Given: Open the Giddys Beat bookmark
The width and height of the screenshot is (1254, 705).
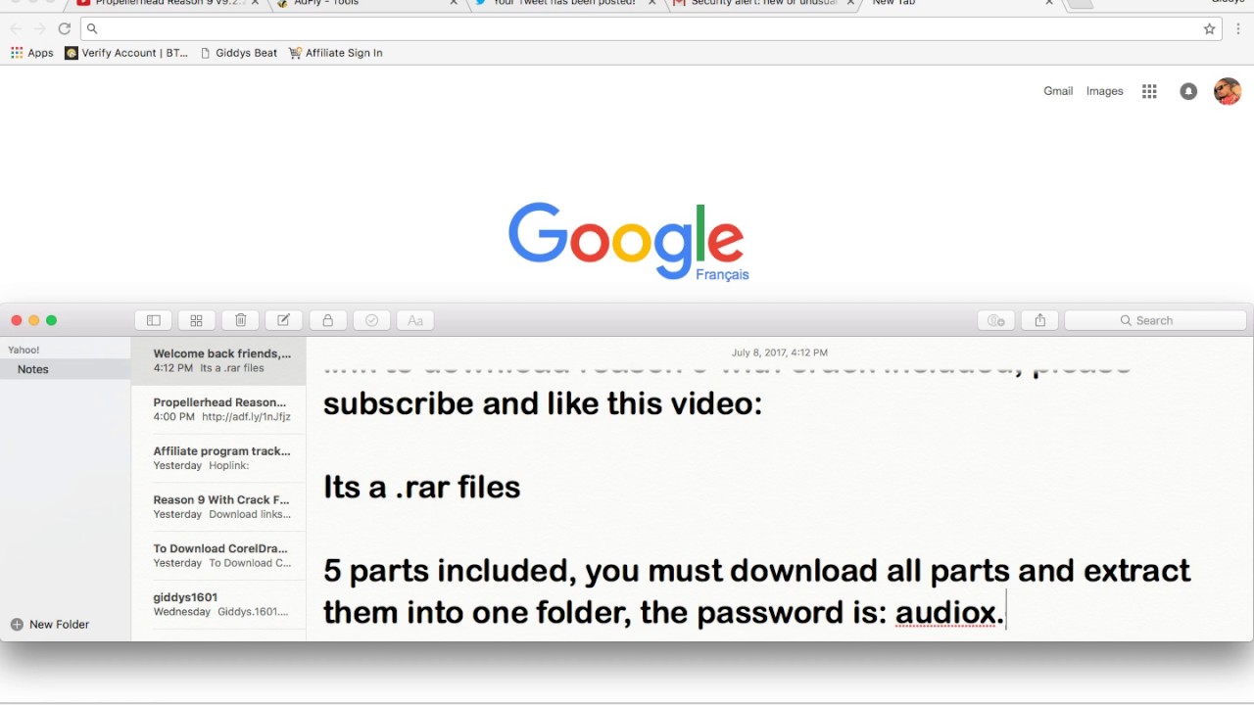Looking at the screenshot, I should (238, 53).
